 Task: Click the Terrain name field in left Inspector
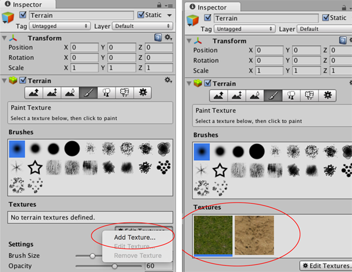(82, 15)
